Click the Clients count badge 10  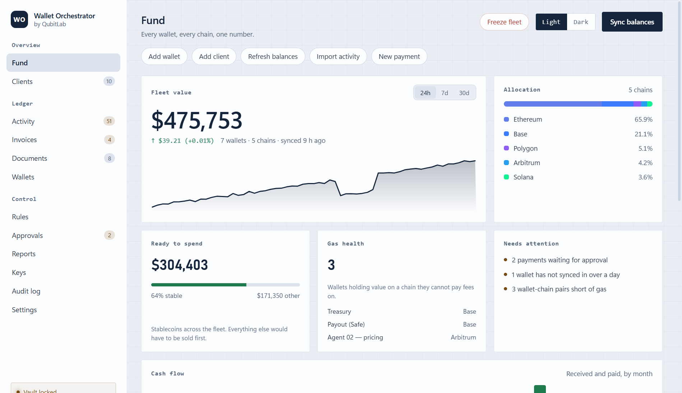coord(109,81)
